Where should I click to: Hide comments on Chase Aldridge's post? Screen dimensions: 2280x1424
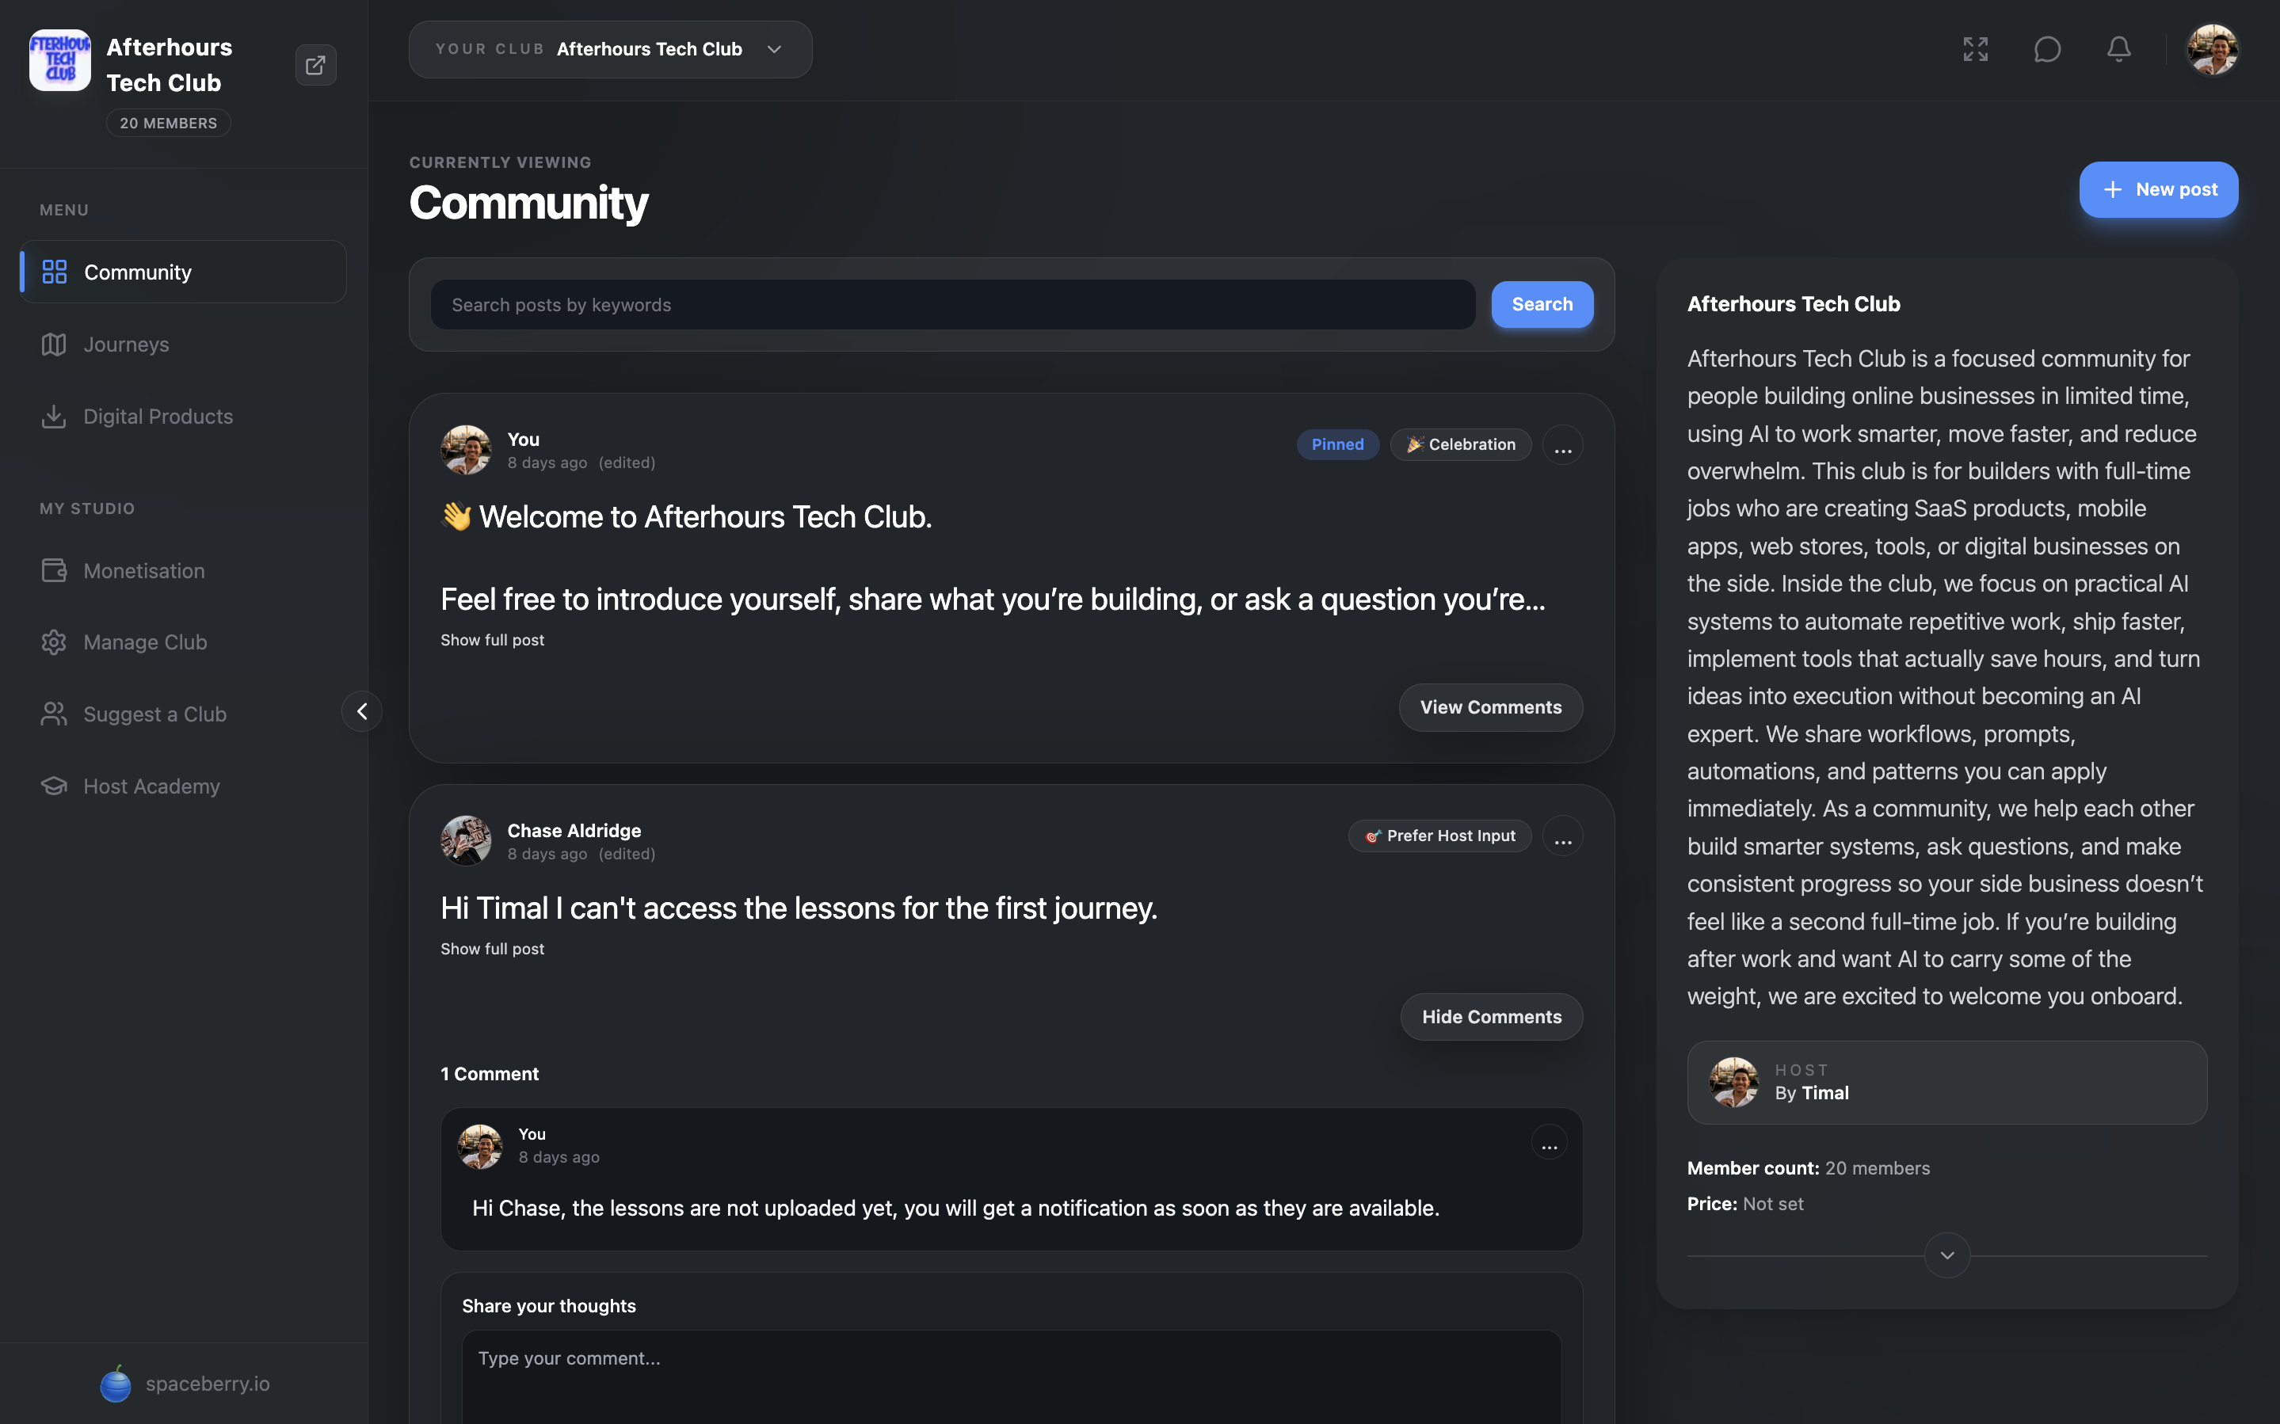[1491, 1016]
